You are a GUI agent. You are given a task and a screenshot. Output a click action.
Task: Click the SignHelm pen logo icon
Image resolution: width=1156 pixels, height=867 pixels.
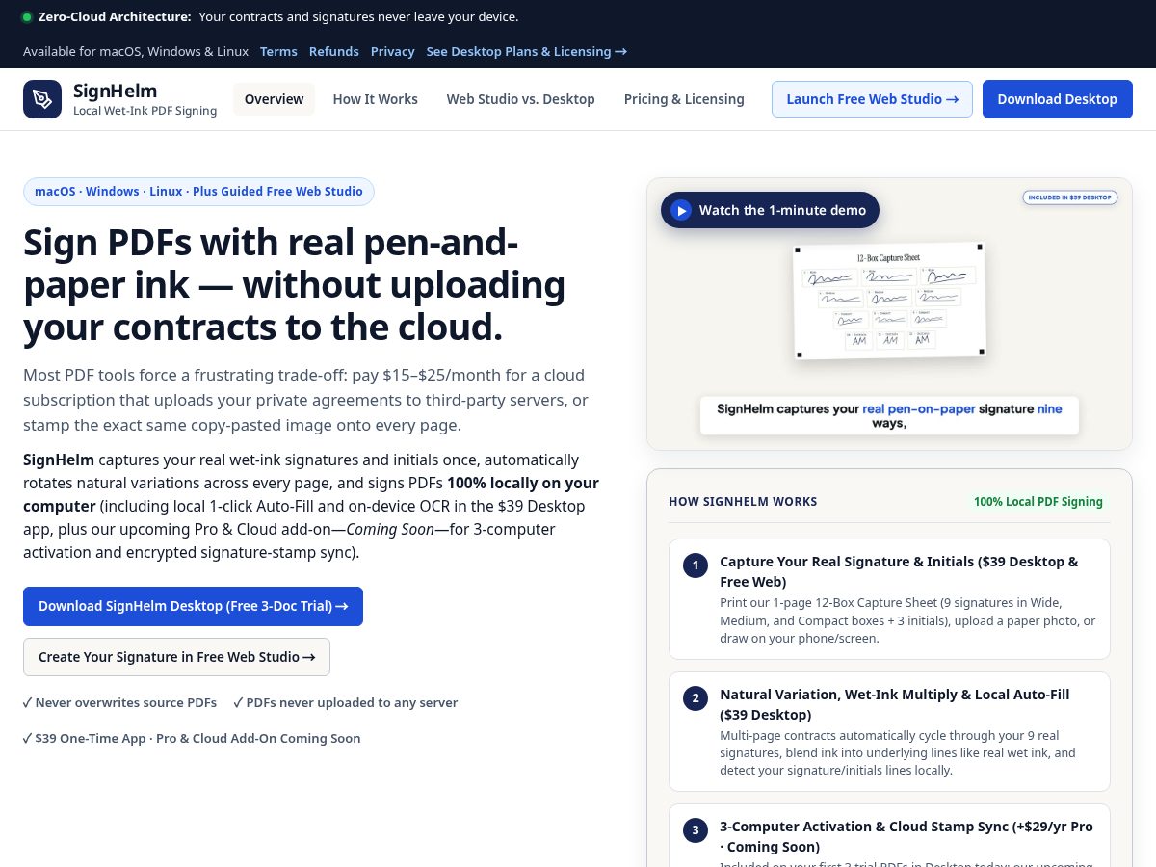[x=42, y=99]
